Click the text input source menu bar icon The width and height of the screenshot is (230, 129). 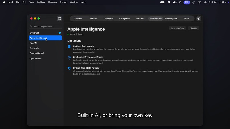point(193,2)
